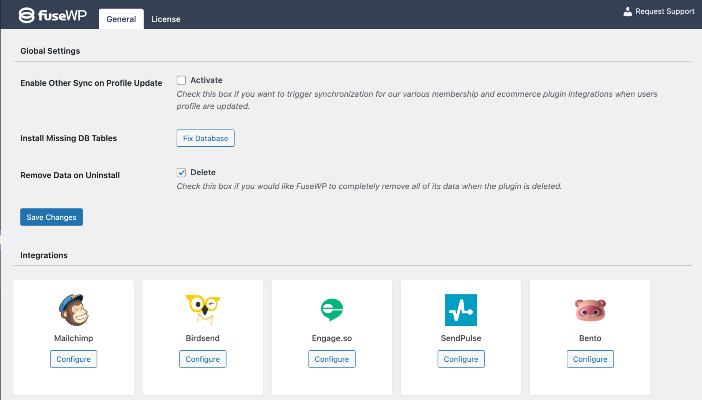This screenshot has height=400, width=702.
Task: Configure the Bento integration
Action: coord(590,359)
